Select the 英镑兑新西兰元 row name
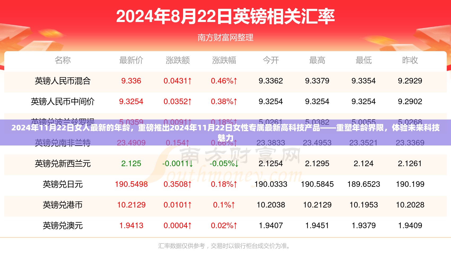Viewport: 451px width, 265px height. coord(63,164)
